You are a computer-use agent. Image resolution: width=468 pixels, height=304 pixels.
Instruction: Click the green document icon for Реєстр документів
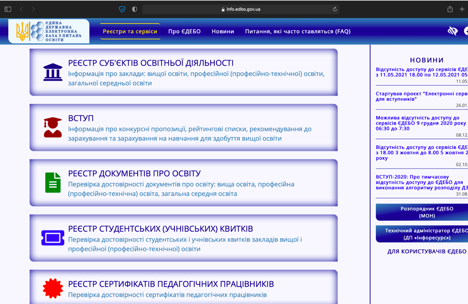click(52, 182)
